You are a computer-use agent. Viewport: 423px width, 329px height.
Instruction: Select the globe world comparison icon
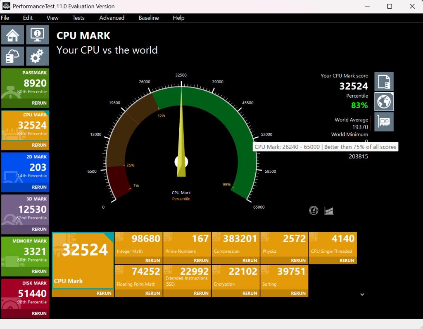tap(384, 101)
